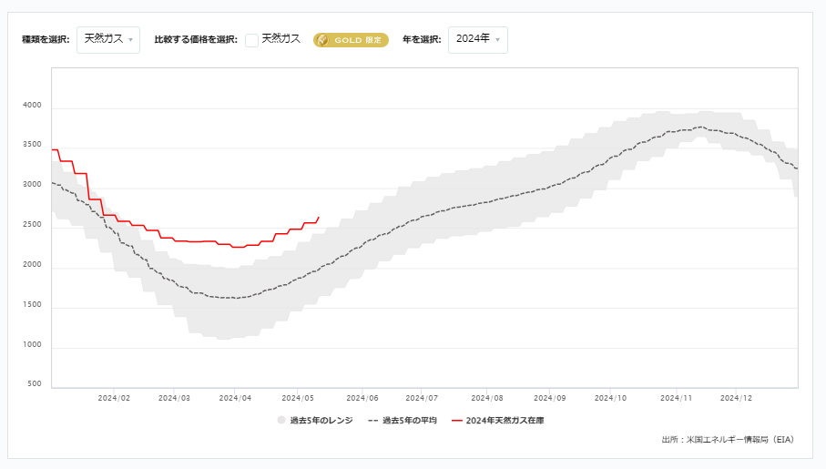Screen dimensions: 826x469
Task: Toggle 過去5年の平均 legend entry
Action: click(403, 420)
